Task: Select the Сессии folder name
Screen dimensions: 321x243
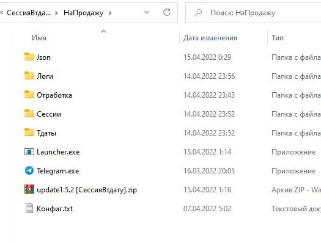Action: pyautogui.click(x=49, y=114)
